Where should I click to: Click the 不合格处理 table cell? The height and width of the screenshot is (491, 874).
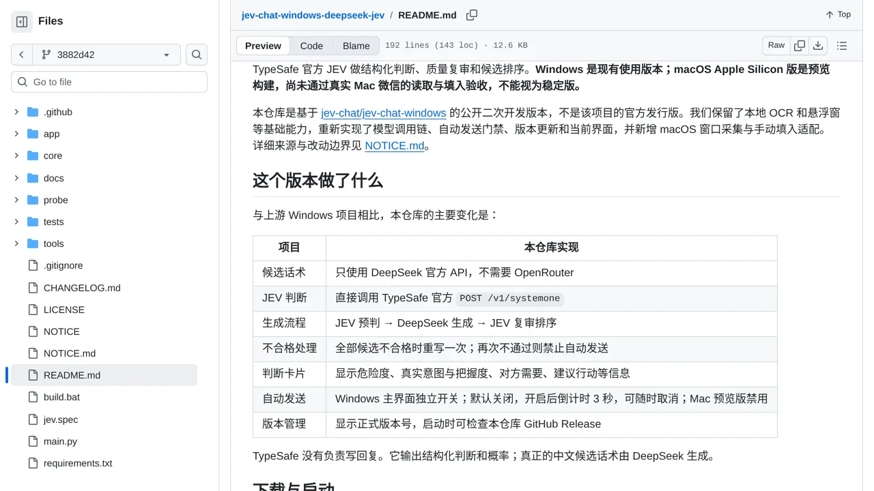tap(290, 348)
